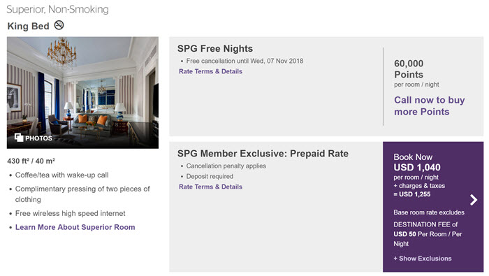Click the Free wireless high speed internet item
The height and width of the screenshot is (276, 489).
[70, 213]
